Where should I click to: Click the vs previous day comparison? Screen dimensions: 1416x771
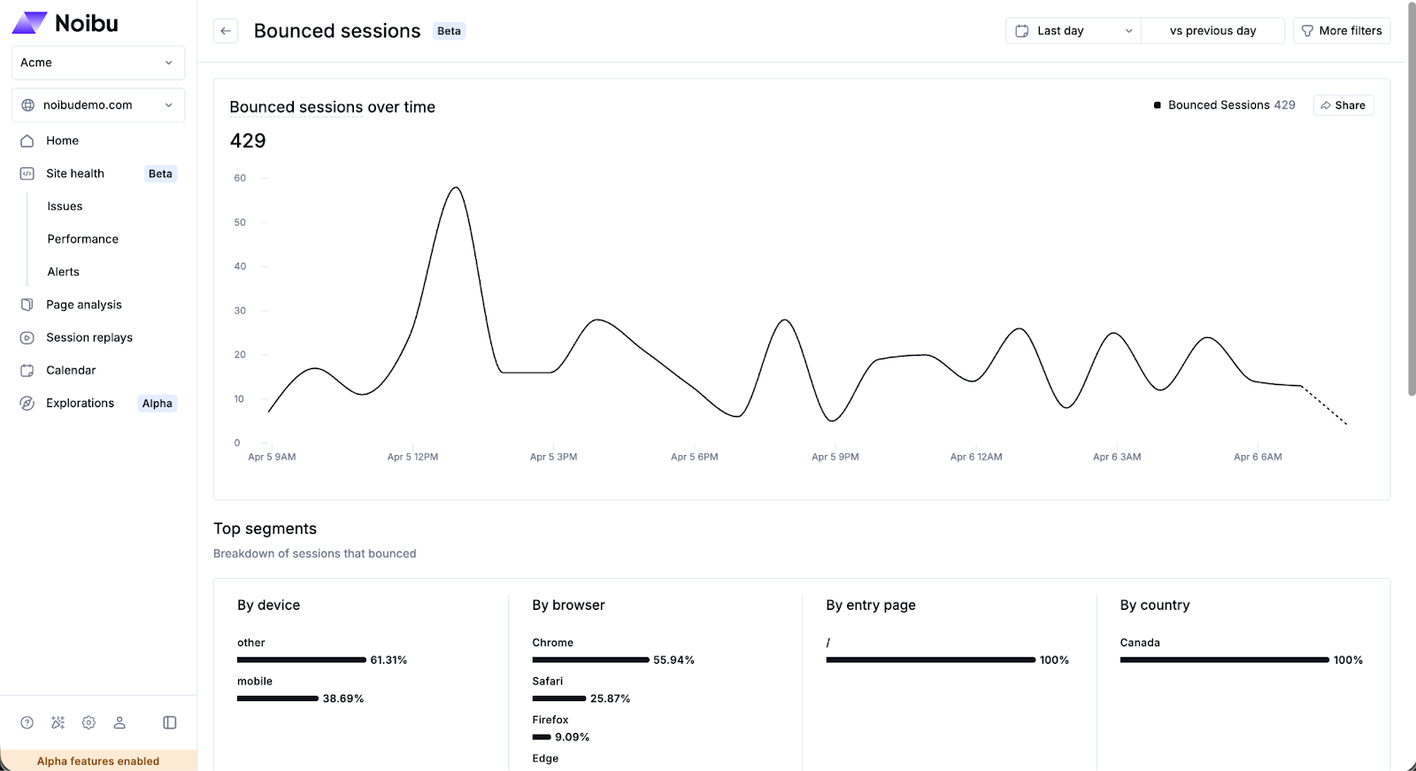pos(1212,31)
